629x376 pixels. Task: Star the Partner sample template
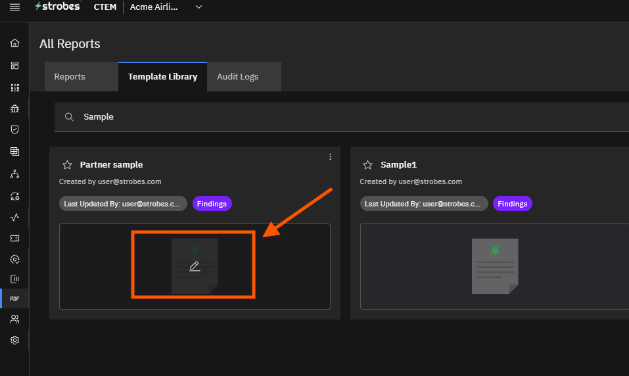pyautogui.click(x=68, y=165)
